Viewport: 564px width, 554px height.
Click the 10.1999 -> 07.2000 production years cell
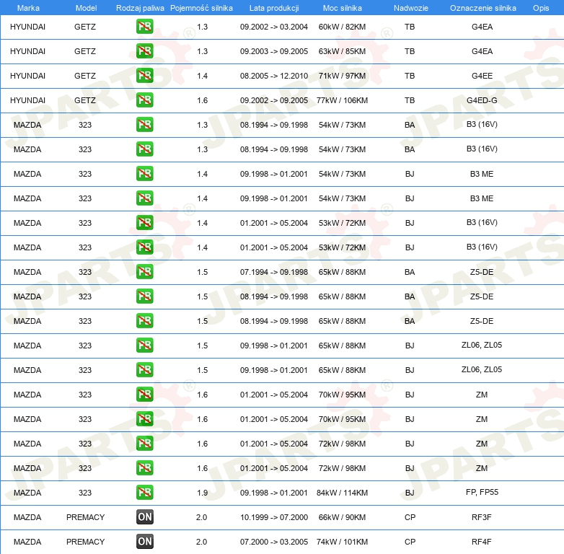click(x=274, y=517)
